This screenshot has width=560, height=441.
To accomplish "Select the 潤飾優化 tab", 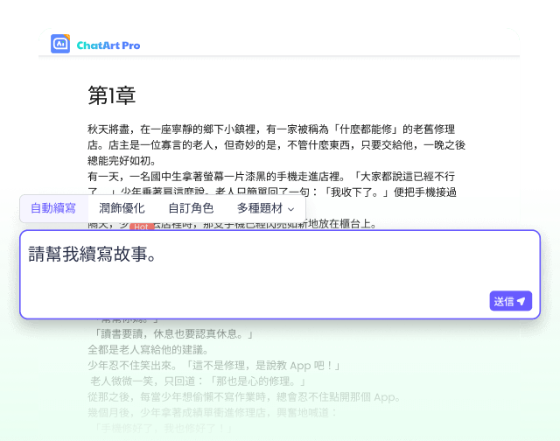I will click(122, 208).
